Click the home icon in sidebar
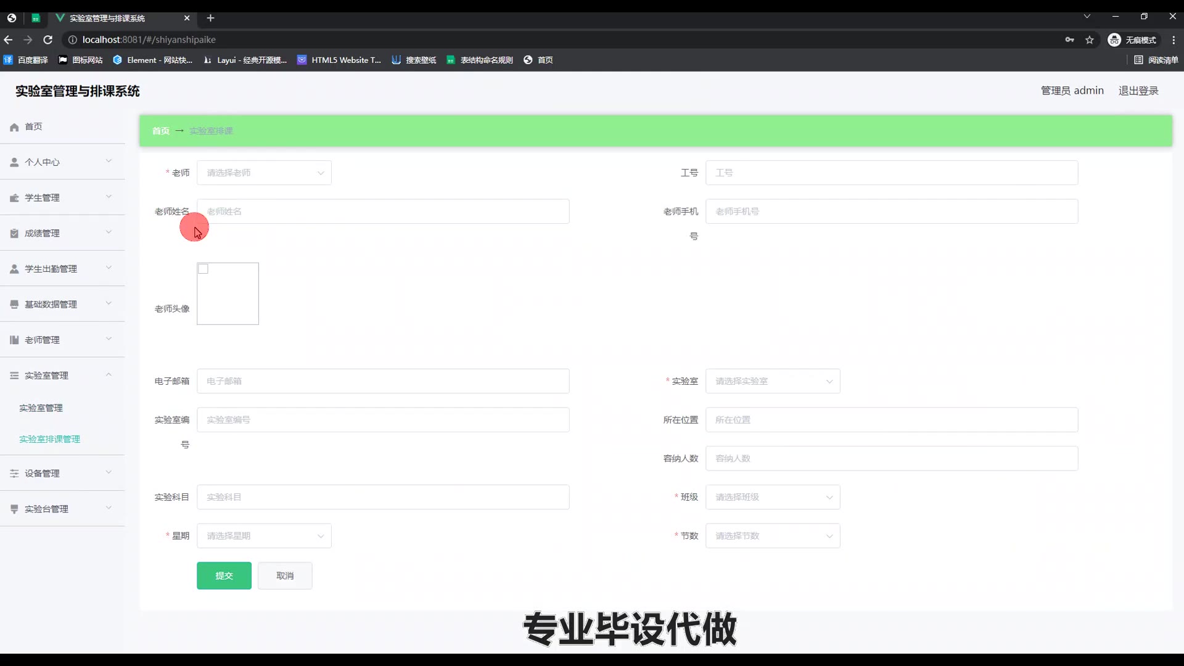 [x=14, y=127]
